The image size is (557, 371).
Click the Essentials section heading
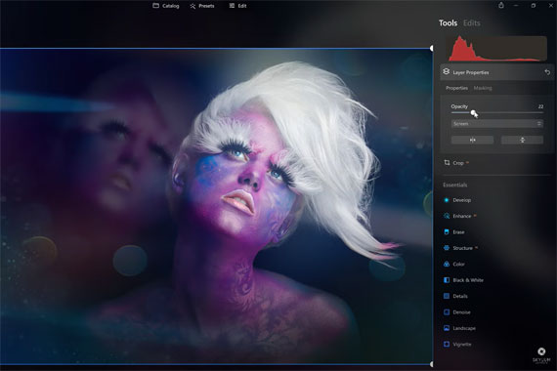coord(454,185)
